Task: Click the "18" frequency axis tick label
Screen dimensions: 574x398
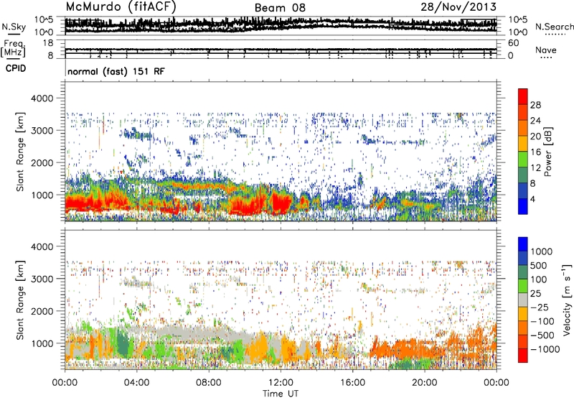Action: click(48, 43)
